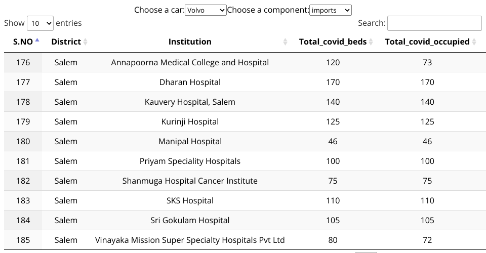Select the Dharan Hospital row

click(x=190, y=82)
